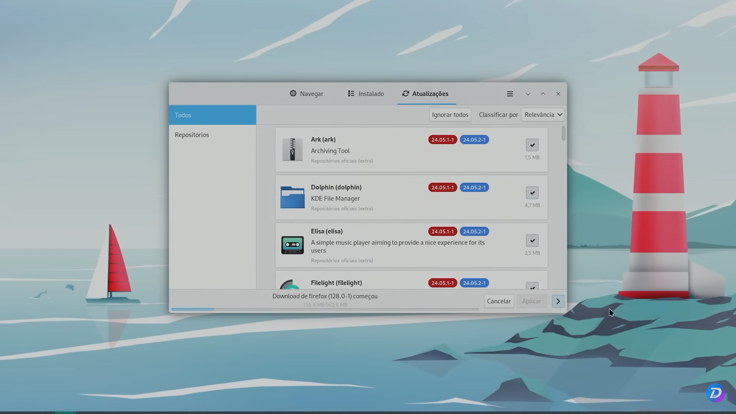Click the firefox download progress bar
The image size is (736, 414).
tap(325, 309)
